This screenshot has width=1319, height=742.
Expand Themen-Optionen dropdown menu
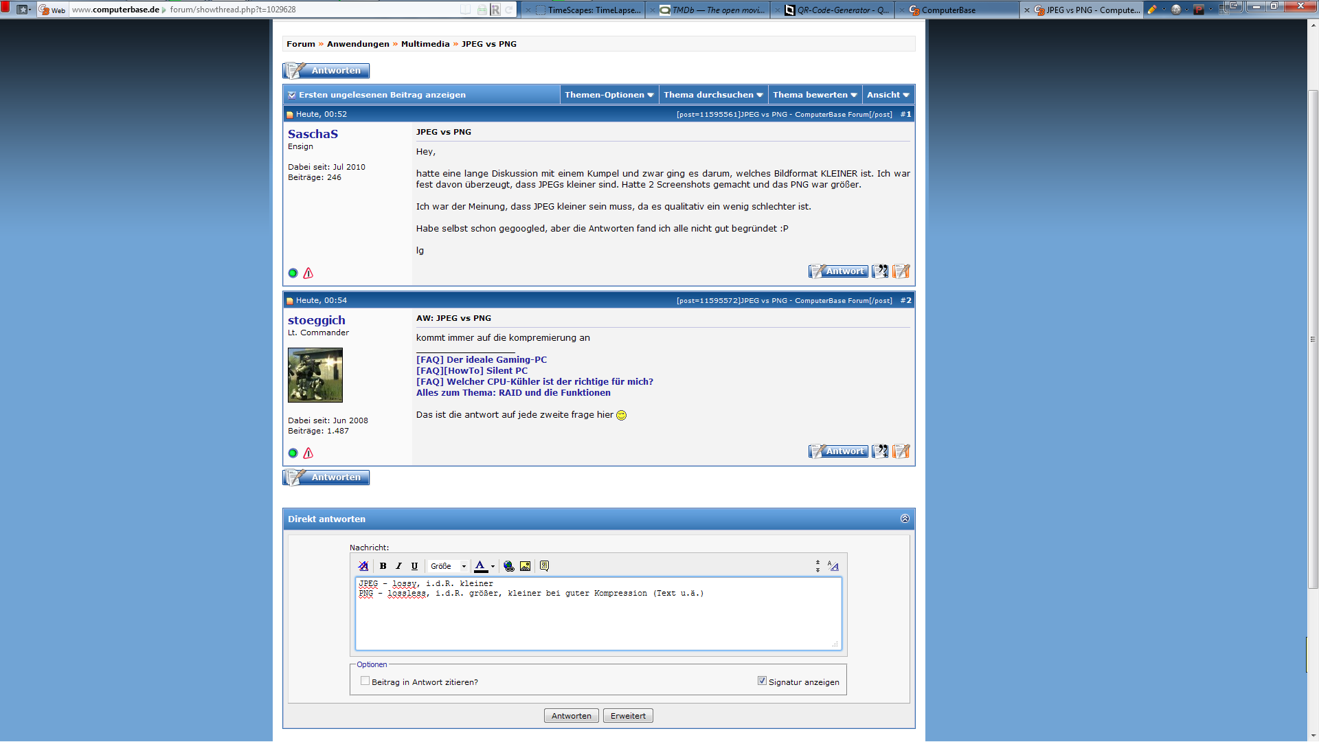tap(609, 95)
